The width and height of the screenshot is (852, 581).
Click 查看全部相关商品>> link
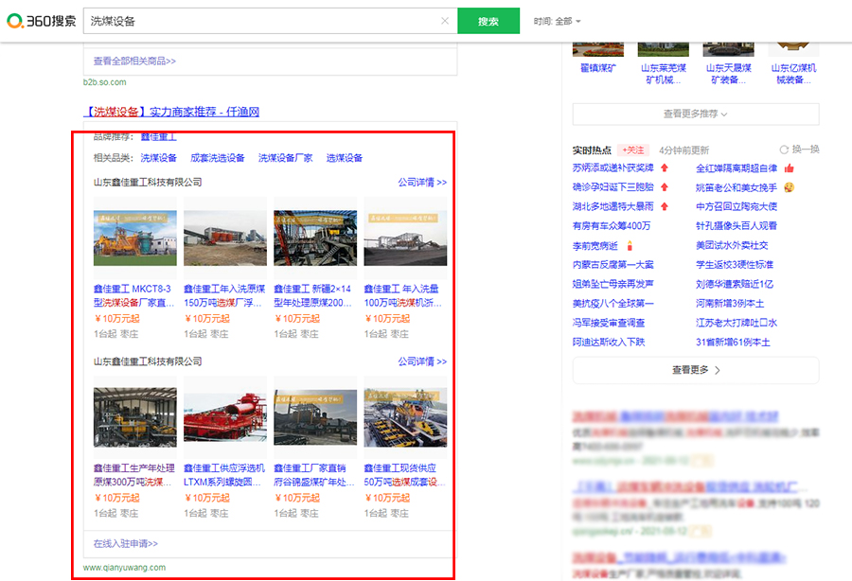click(x=134, y=61)
